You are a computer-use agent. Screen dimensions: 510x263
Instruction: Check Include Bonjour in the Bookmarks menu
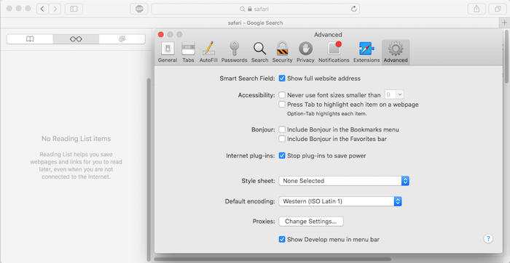[x=282, y=129]
